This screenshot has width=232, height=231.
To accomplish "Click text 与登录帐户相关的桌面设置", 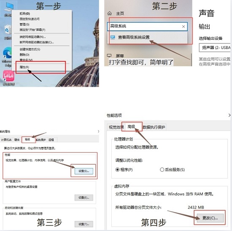I will pyautogui.click(x=22, y=187).
